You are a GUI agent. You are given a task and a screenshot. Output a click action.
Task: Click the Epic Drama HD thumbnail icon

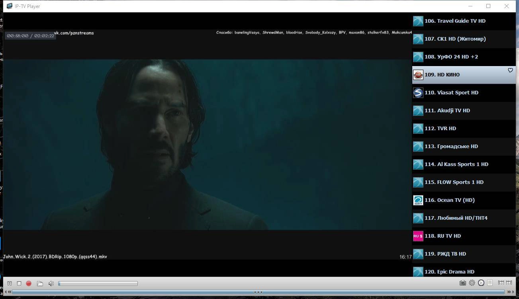click(418, 272)
